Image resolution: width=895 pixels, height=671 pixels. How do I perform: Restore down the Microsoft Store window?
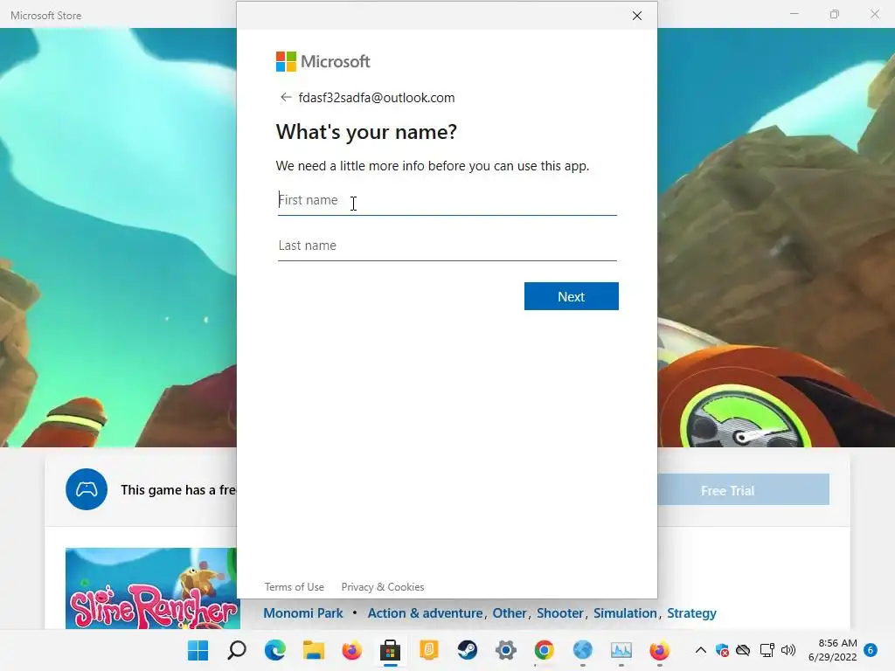[835, 14]
